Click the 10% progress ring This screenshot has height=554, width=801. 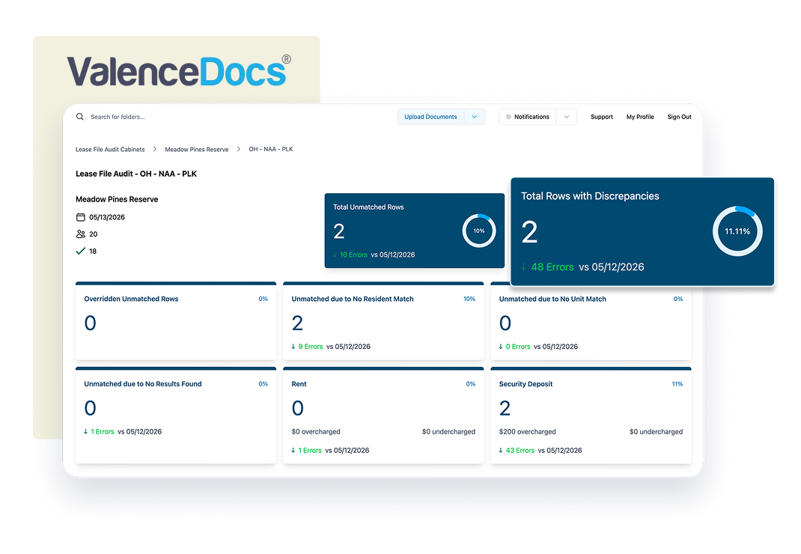tap(479, 231)
